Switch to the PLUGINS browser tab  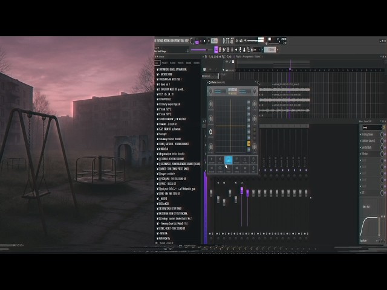tap(173, 63)
